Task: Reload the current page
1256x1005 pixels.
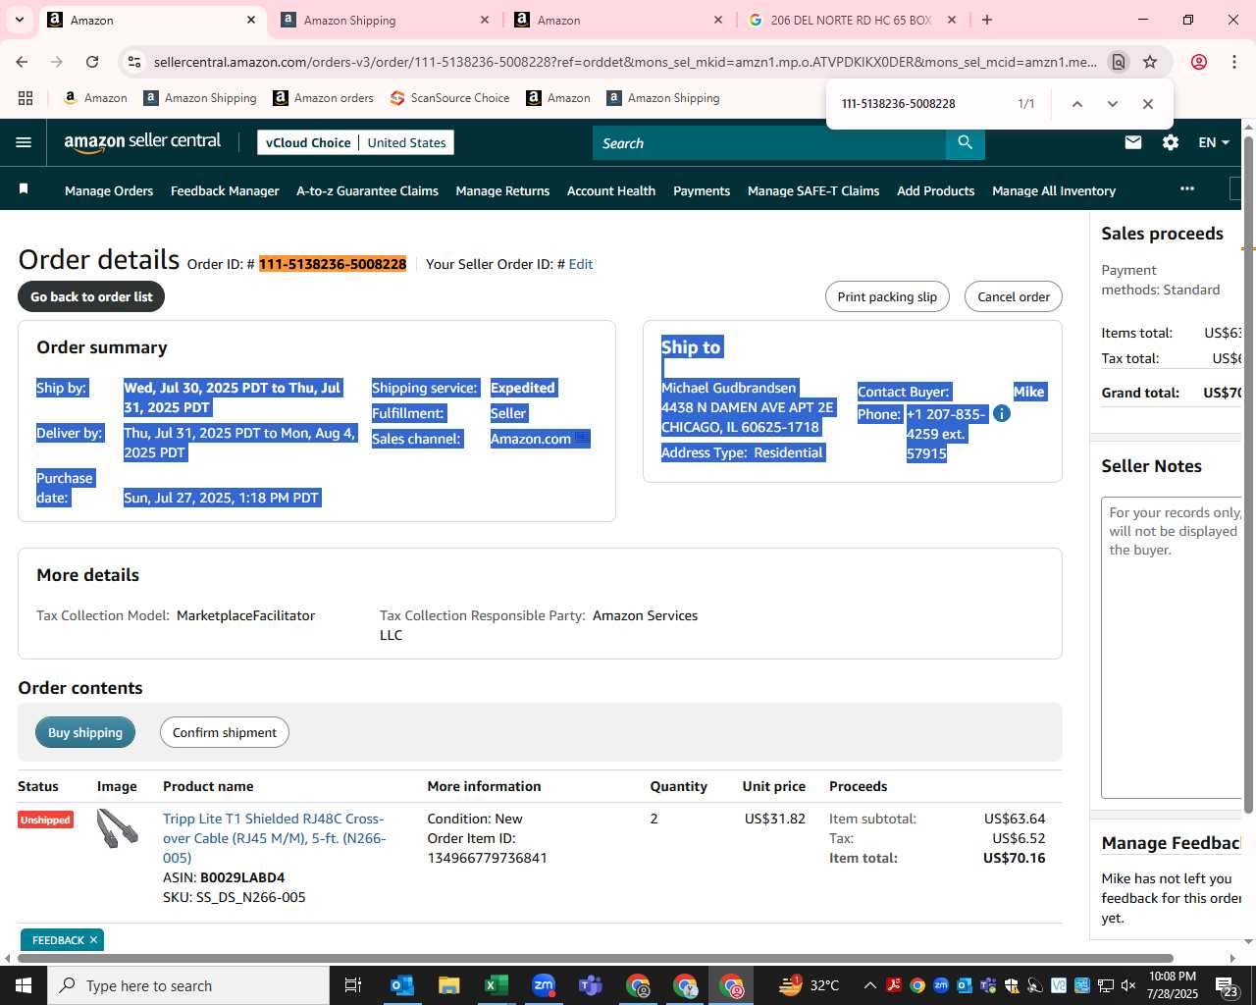Action: click(x=92, y=62)
